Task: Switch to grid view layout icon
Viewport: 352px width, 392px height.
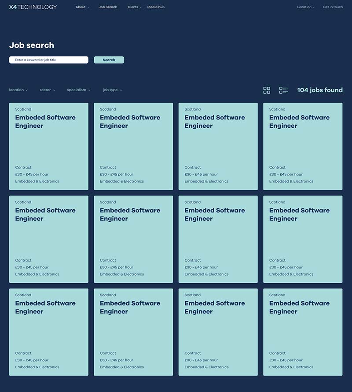Action: tap(267, 90)
